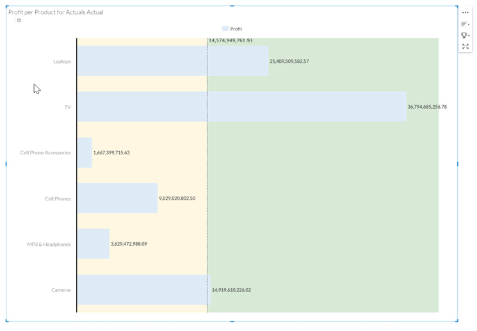Click the Profit legend color swatch
477x331 pixels.
(x=225, y=29)
